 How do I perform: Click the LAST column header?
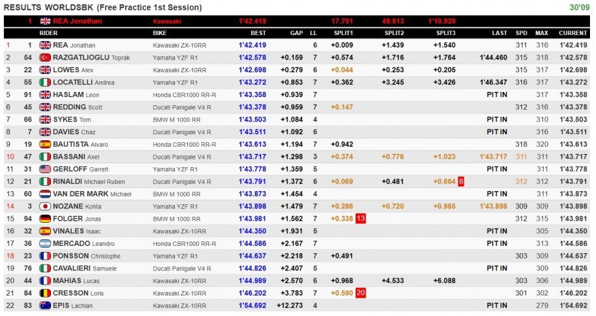(499, 33)
